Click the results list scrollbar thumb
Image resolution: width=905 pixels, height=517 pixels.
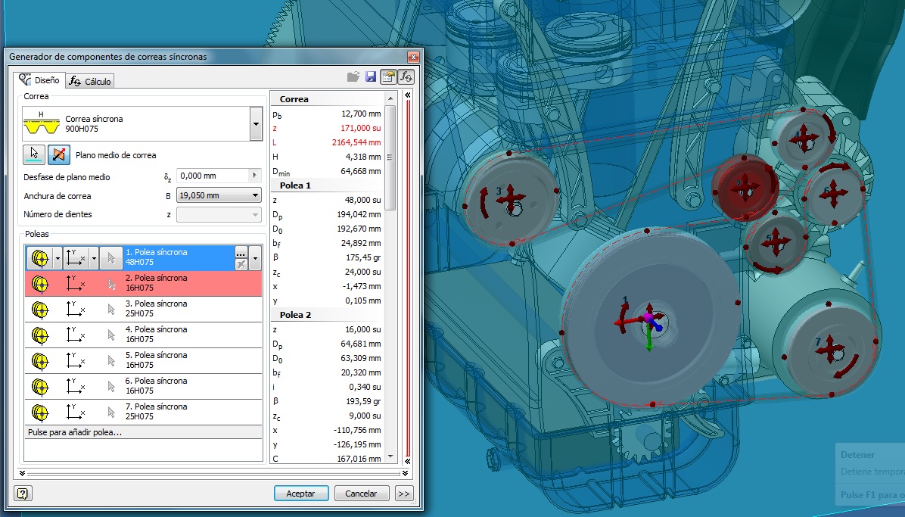point(390,157)
